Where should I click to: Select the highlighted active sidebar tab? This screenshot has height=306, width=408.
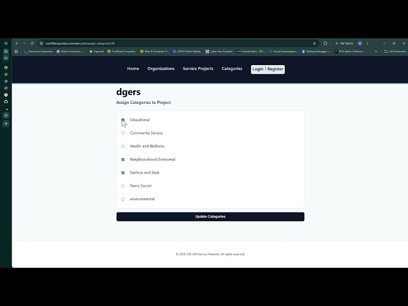6,115
